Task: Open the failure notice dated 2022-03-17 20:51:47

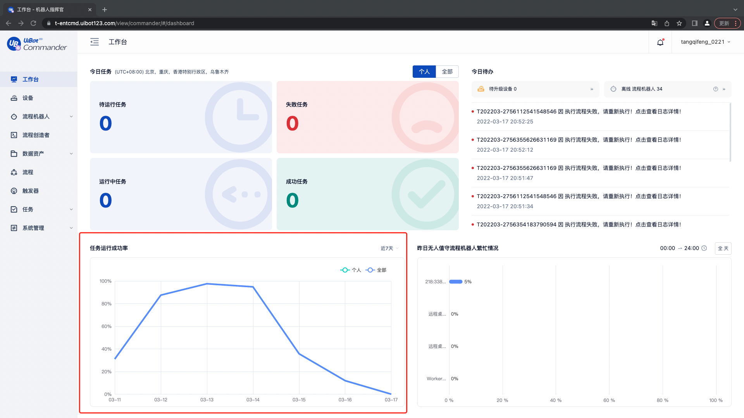Action: (600, 173)
